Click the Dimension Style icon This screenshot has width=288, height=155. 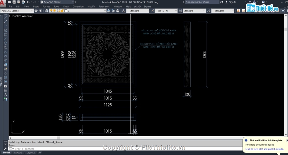coord(152,11)
